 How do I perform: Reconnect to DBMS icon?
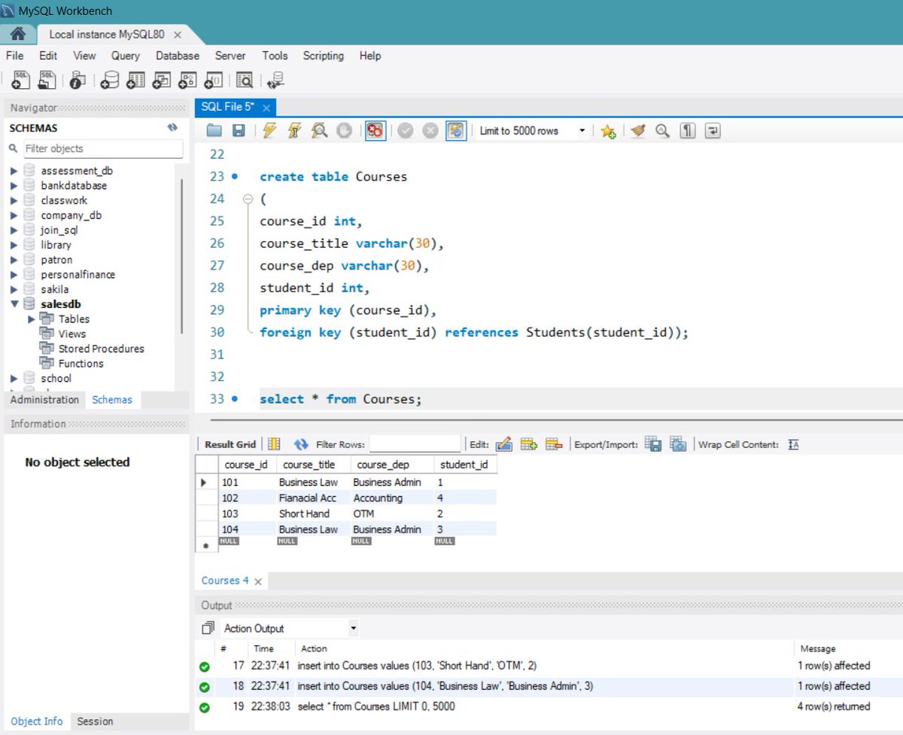point(275,80)
